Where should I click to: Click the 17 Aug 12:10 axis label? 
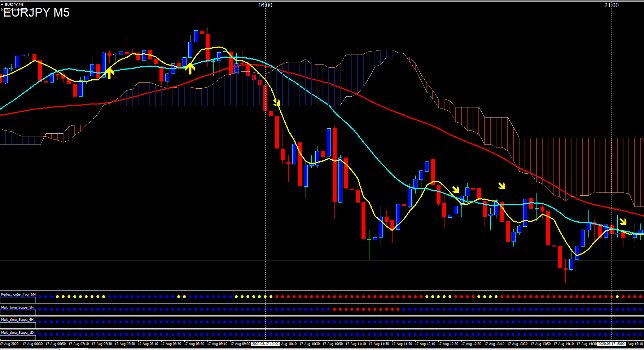click(425, 344)
